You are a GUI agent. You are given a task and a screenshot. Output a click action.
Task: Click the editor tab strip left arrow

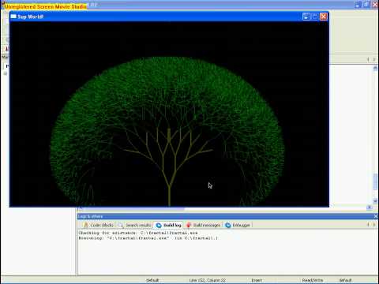click(x=368, y=60)
